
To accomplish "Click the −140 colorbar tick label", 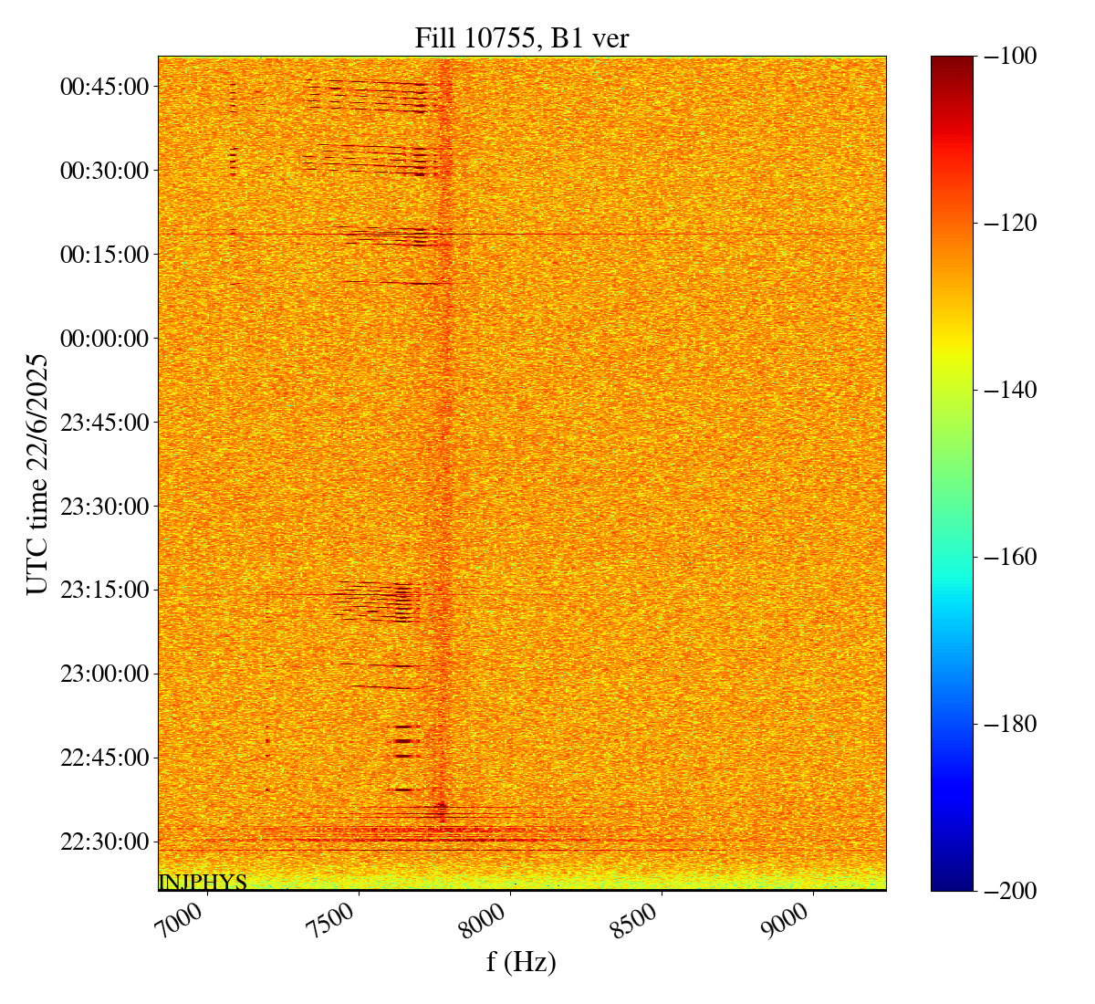I will pos(1011,390).
